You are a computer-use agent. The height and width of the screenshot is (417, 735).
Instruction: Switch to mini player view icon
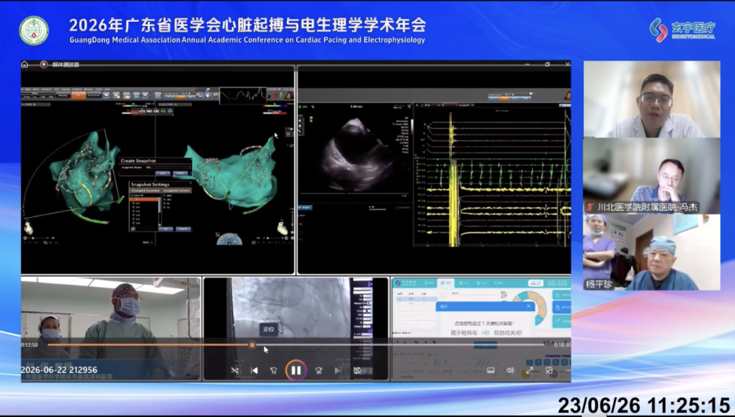549,370
